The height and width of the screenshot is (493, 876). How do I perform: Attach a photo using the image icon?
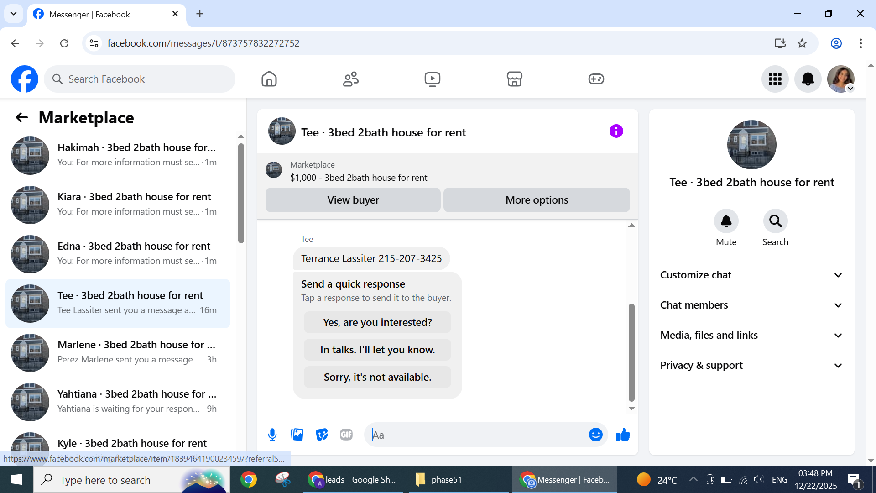pos(297,435)
